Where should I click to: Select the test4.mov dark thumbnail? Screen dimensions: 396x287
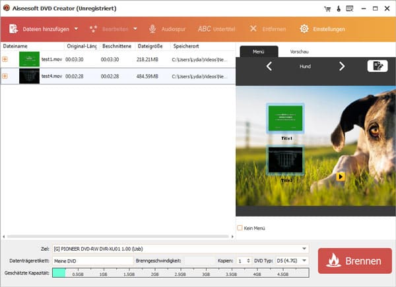pos(29,76)
